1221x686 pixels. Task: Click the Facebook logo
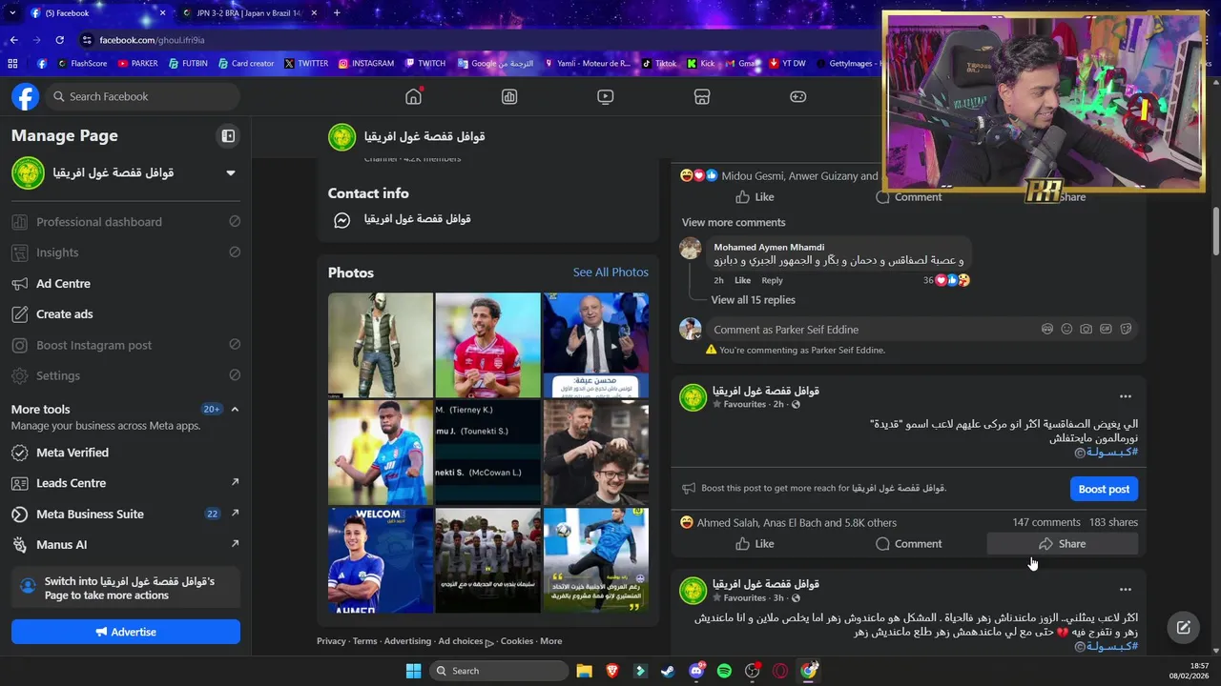click(25, 96)
